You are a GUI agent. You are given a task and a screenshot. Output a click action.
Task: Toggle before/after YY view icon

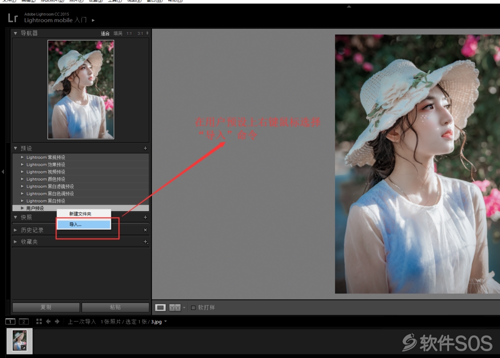[174, 307]
